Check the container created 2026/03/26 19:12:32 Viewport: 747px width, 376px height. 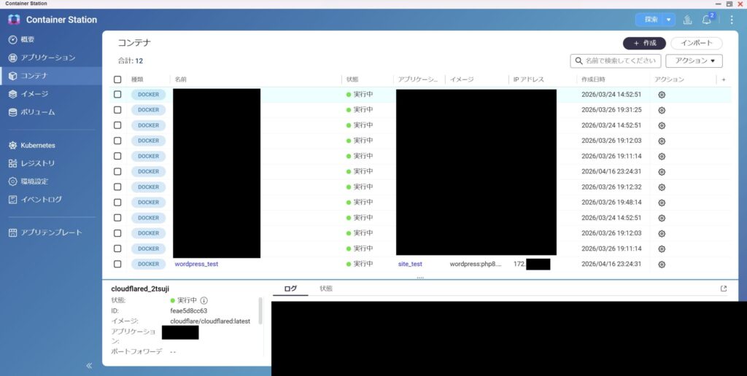[117, 187]
